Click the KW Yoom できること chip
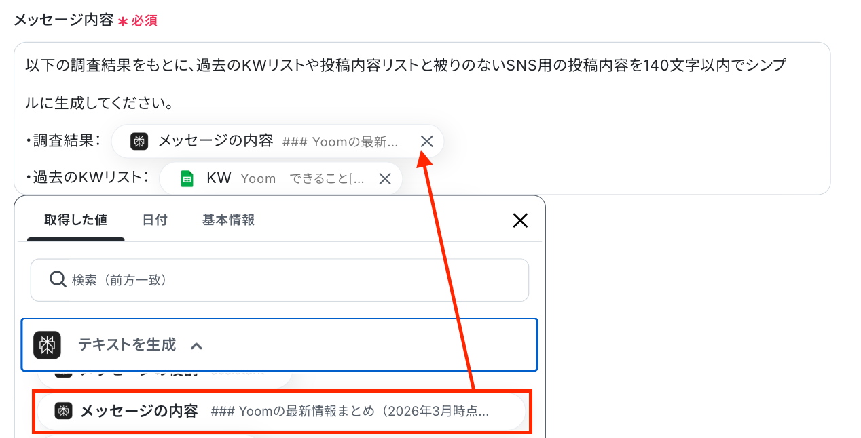Viewport: 861px width, 438px height. pyautogui.click(x=280, y=179)
